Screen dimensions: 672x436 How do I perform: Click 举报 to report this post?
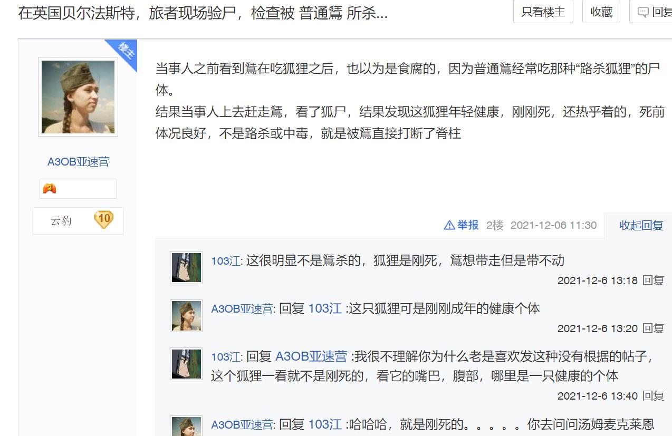click(467, 226)
